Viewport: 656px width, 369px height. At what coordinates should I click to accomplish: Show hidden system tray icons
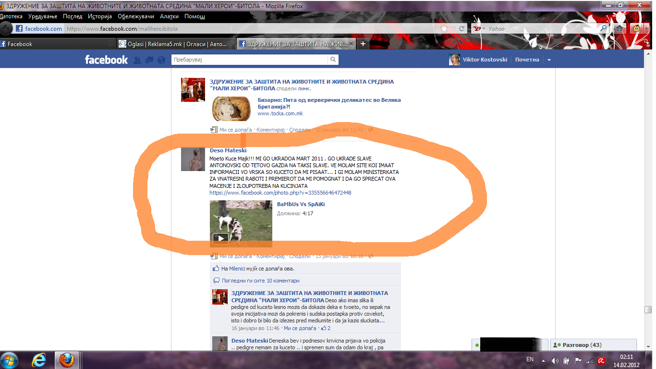pyautogui.click(x=543, y=360)
